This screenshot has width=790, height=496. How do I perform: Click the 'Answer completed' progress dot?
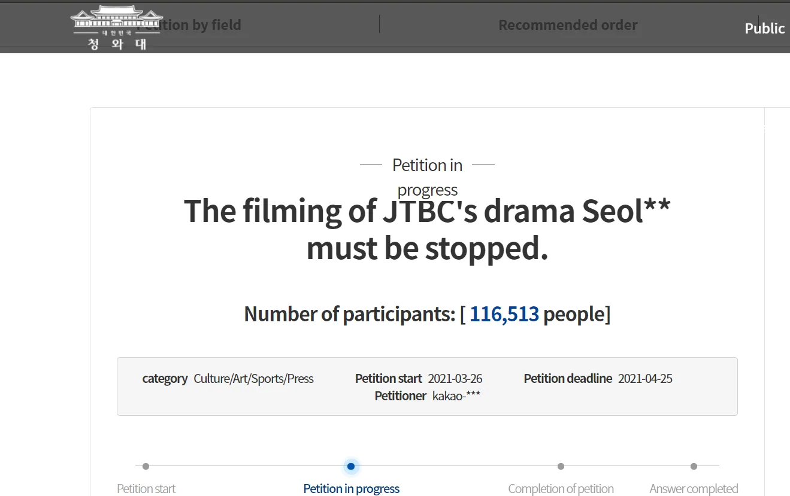pos(694,466)
